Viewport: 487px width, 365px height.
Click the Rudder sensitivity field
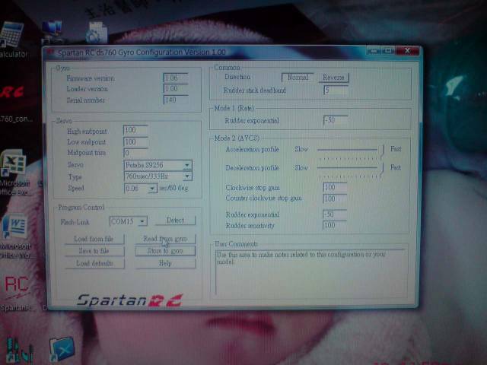(335, 225)
